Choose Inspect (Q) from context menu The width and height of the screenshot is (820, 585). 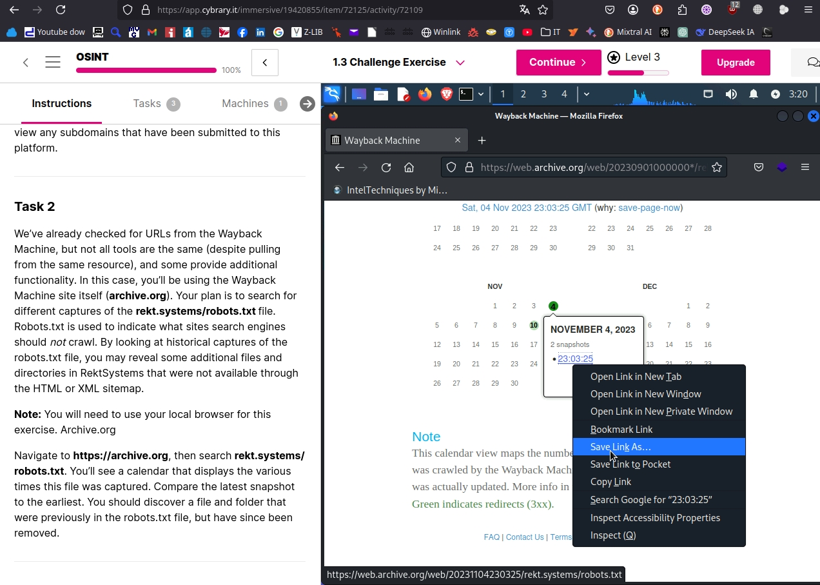(x=659, y=535)
